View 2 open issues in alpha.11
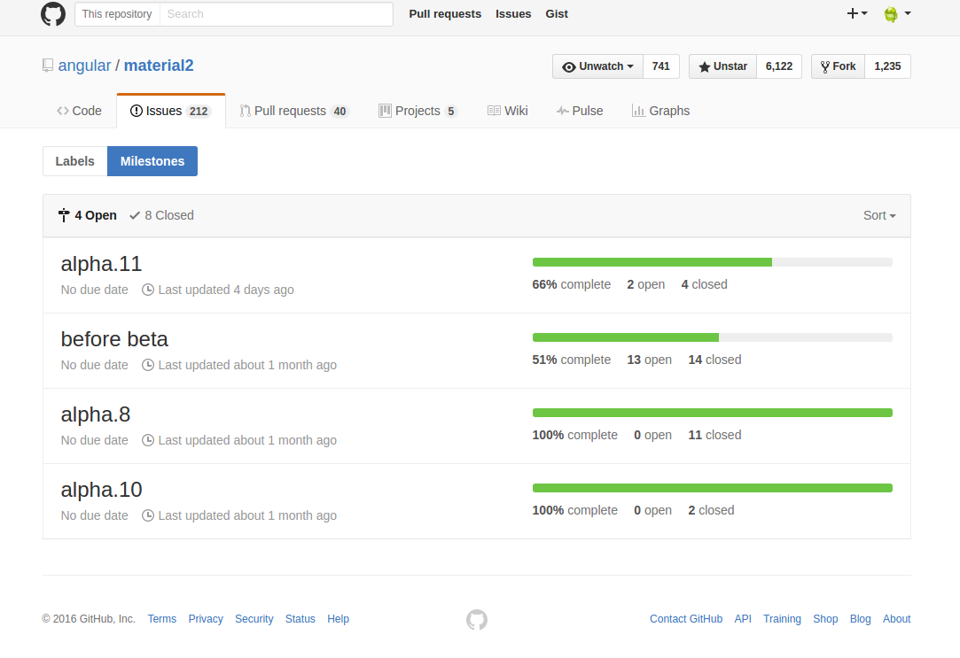This screenshot has height=658, width=960. [646, 284]
